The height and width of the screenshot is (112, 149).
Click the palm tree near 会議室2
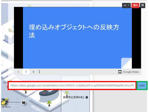pos(67,93)
